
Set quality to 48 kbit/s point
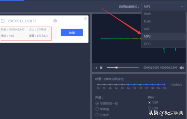[110, 85]
